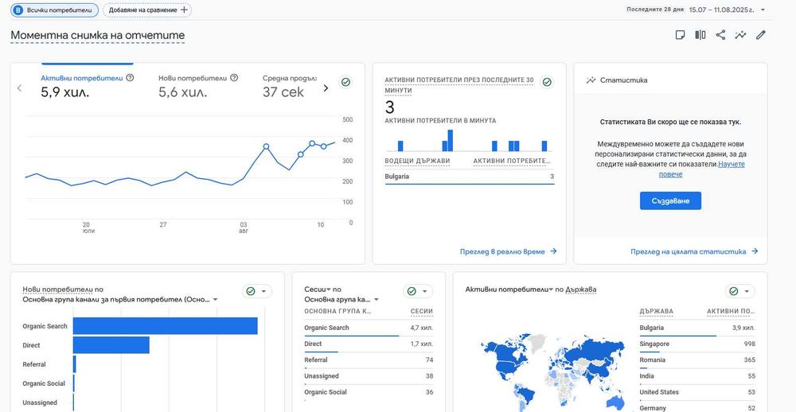Show next metrics with right chevron
The image size is (796, 412).
[326, 88]
